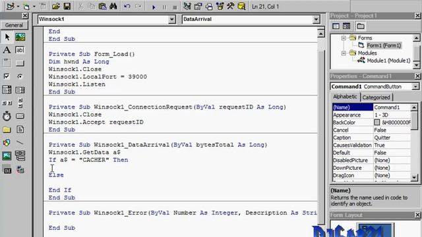Image resolution: width=422 pixels, height=237 pixels.
Task: Select the OptionButton control in the toolbox
Action: (20, 76)
